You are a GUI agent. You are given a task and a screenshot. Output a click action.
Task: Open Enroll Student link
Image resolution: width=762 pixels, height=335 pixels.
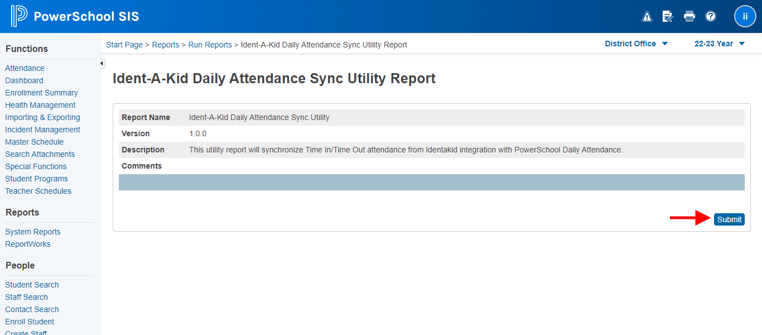coord(30,322)
